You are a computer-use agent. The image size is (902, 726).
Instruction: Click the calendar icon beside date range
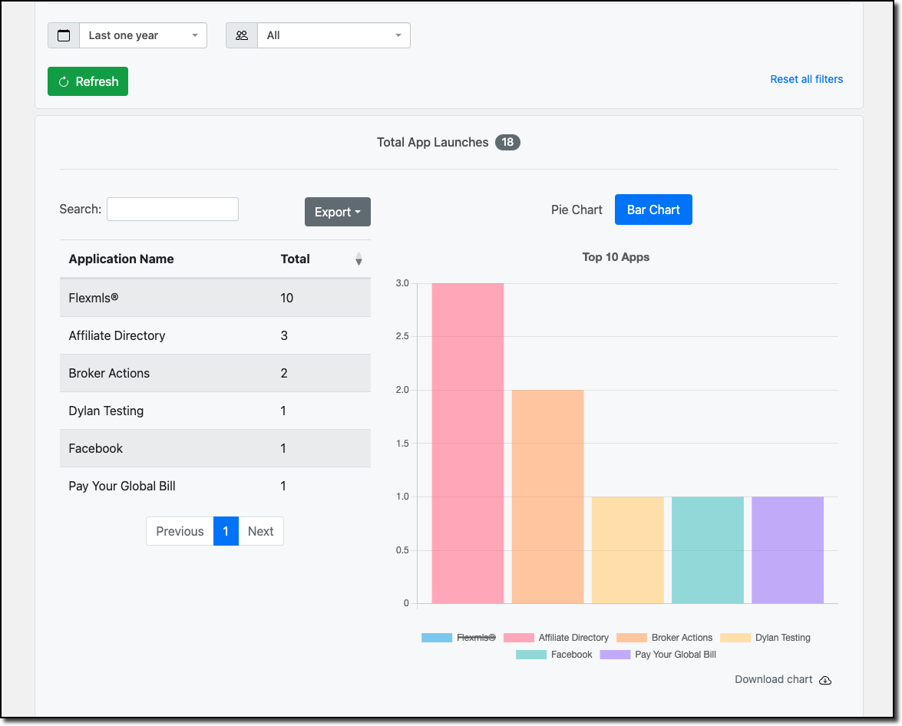[64, 35]
